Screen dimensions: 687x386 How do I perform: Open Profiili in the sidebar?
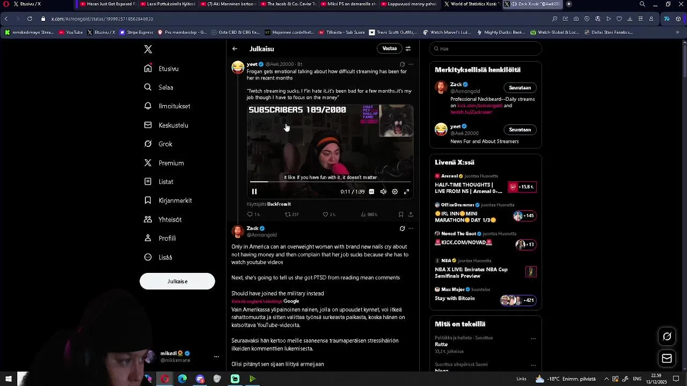(x=160, y=238)
